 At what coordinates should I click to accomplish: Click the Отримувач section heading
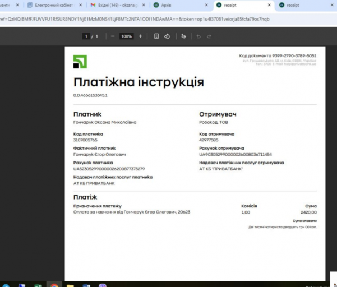click(218, 114)
